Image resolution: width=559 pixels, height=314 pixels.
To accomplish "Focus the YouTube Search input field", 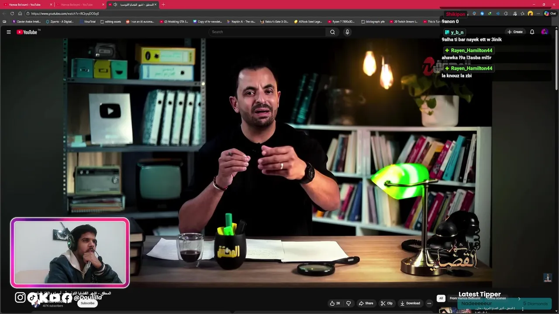I will tap(267, 32).
